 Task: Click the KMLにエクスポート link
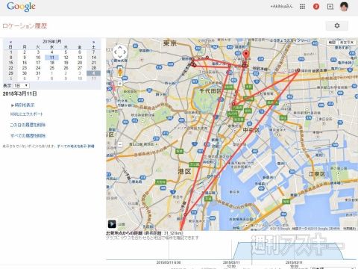(x=27, y=114)
